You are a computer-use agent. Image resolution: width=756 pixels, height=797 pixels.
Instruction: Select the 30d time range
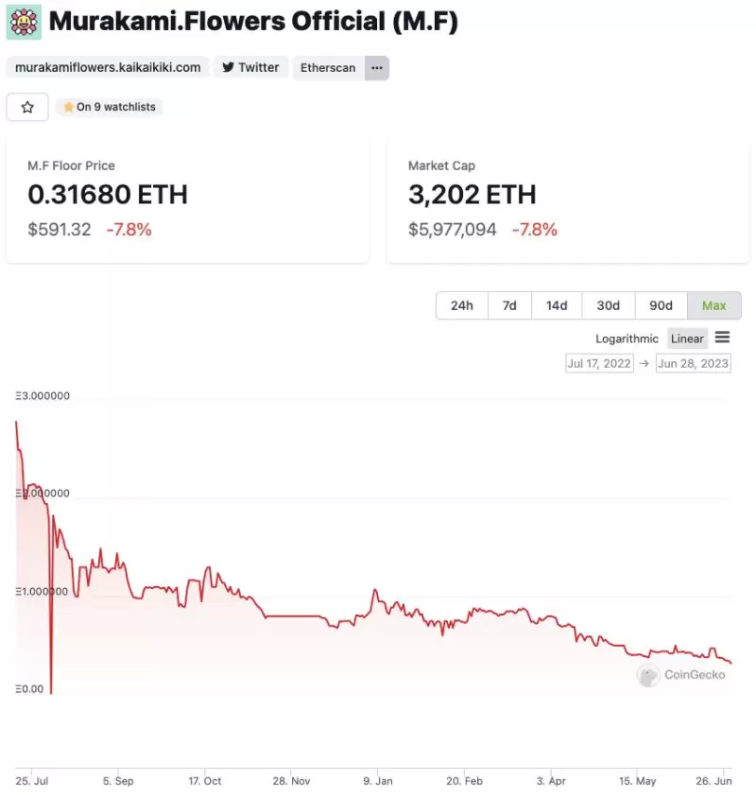(609, 305)
